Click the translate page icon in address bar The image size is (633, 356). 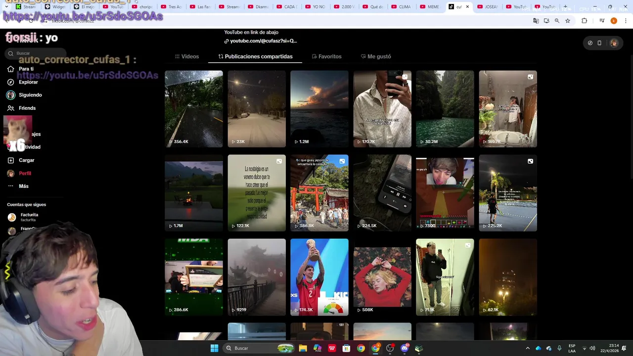536,21
